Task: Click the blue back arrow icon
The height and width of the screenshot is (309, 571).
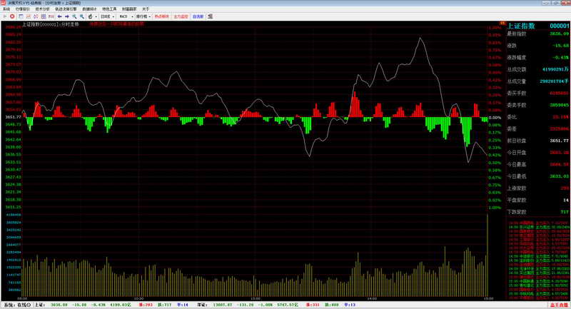Action: 59,16
